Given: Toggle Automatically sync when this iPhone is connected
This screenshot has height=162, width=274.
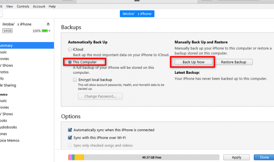Looking at the screenshot, I should tap(70, 130).
